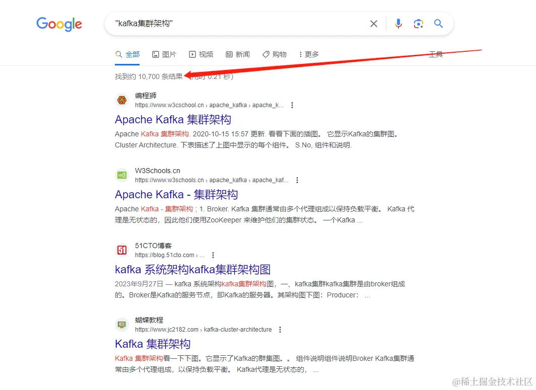Open the 工具 options

coord(436,54)
